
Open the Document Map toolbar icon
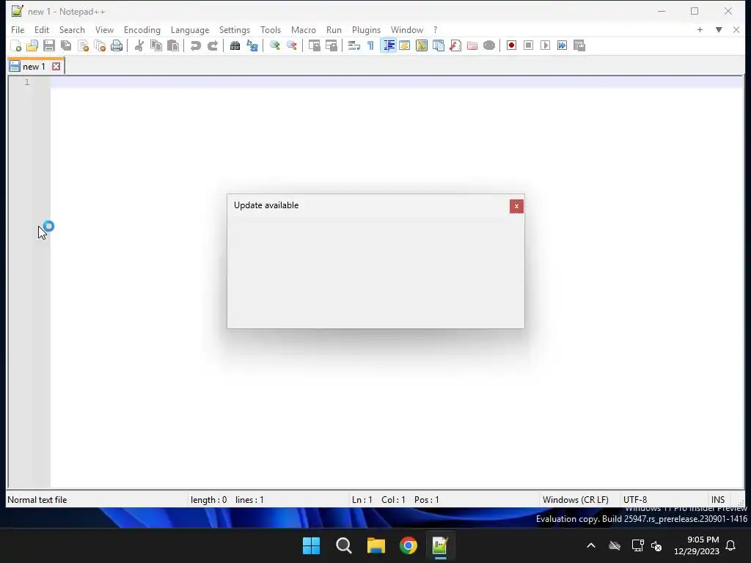(422, 45)
